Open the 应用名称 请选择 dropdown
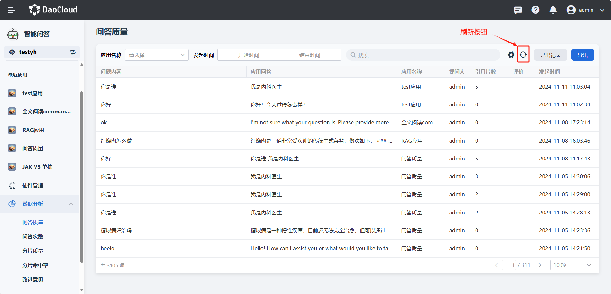 [x=156, y=55]
